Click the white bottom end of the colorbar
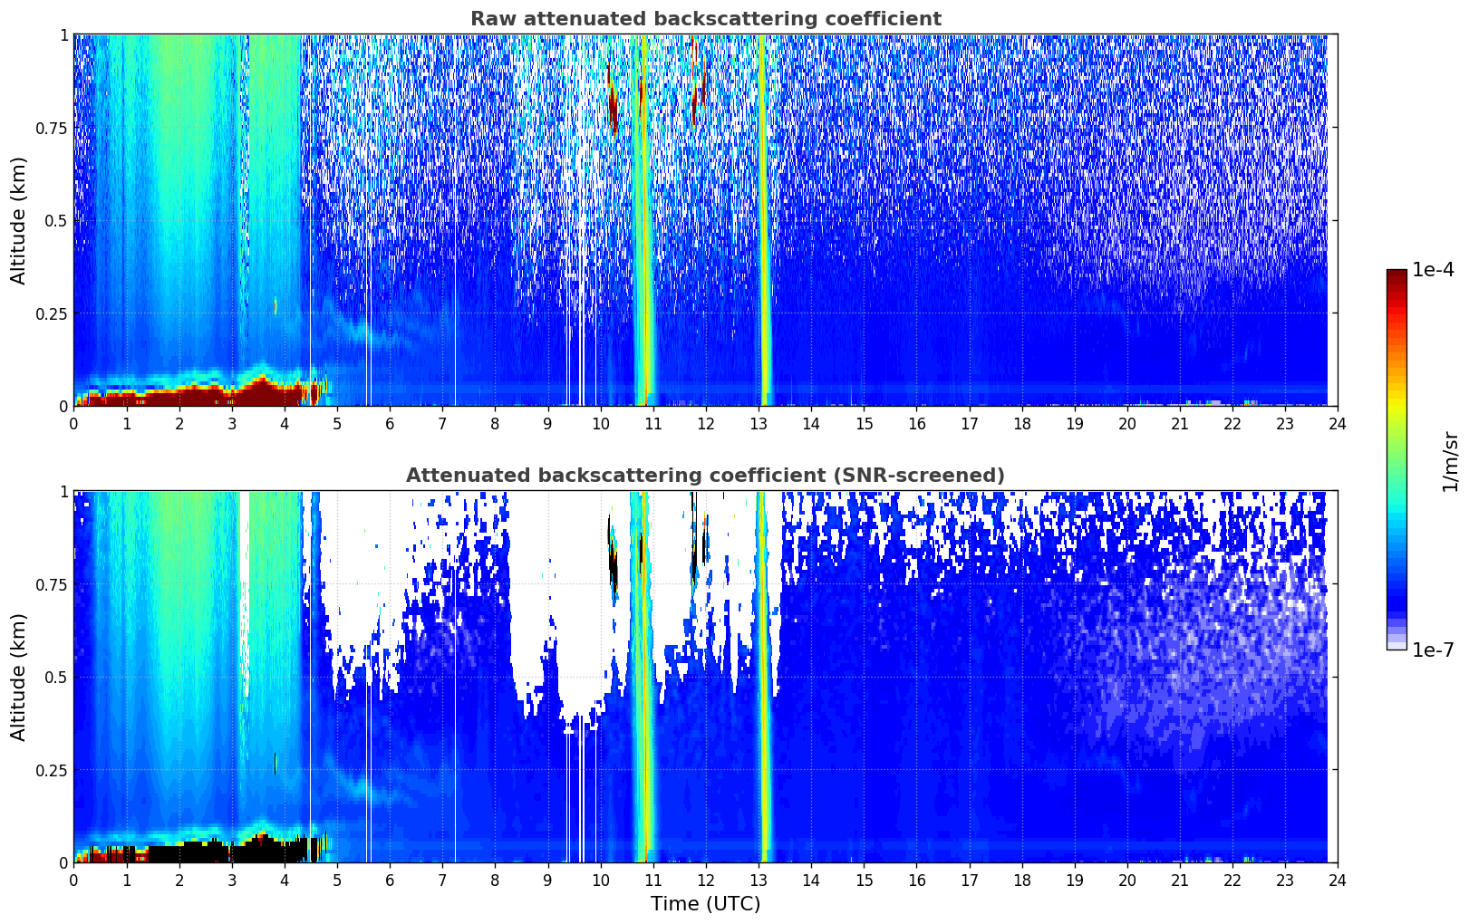This screenshot has height=924, width=1469. [1397, 645]
